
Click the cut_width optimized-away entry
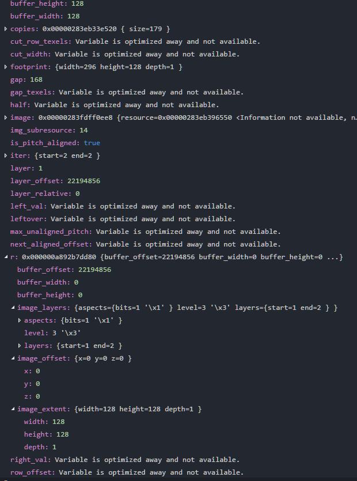[32, 54]
